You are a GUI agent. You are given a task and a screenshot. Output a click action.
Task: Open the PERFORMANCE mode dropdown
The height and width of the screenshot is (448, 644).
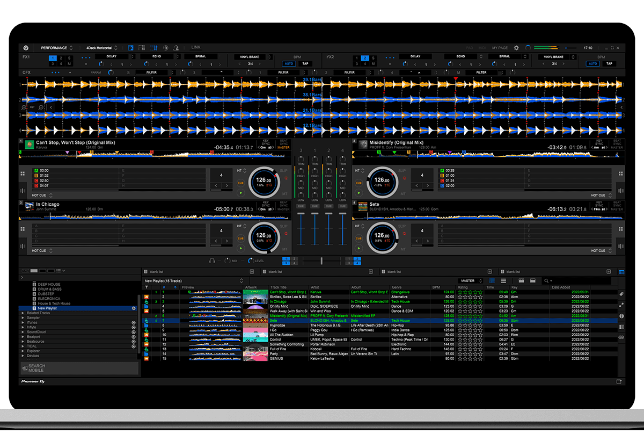pos(56,48)
